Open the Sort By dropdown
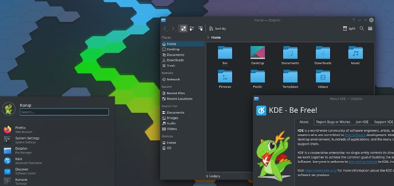The image size is (394, 186). (x=217, y=28)
